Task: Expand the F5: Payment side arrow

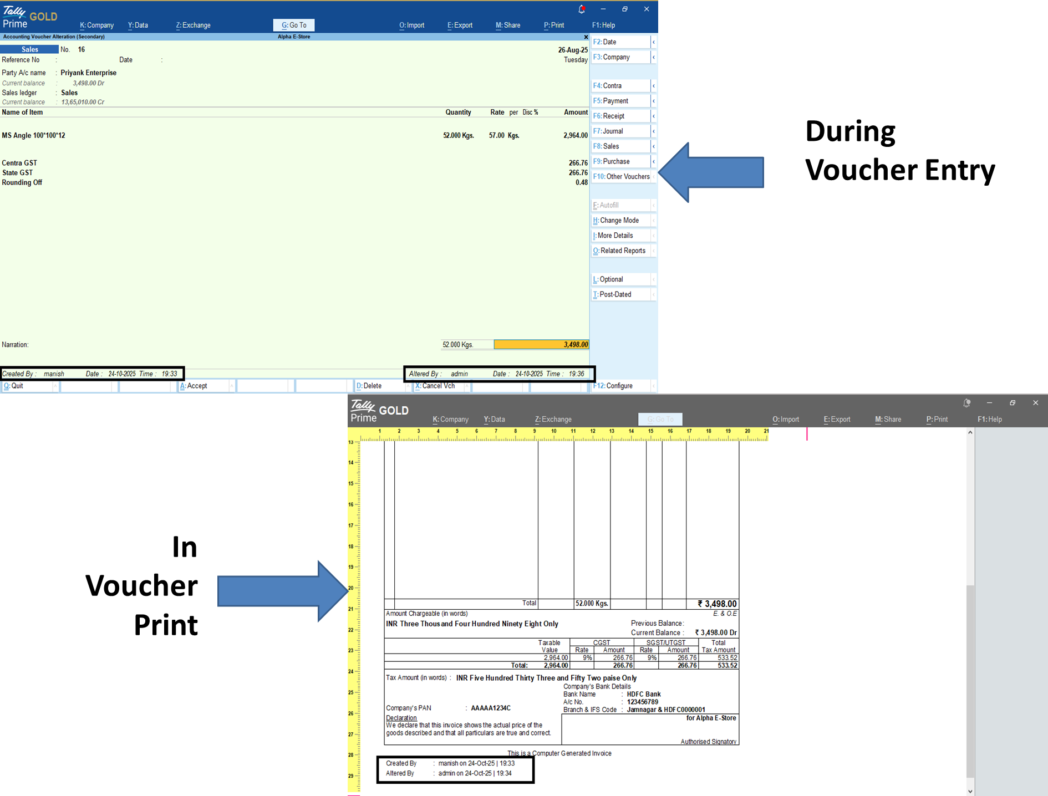Action: click(x=654, y=101)
